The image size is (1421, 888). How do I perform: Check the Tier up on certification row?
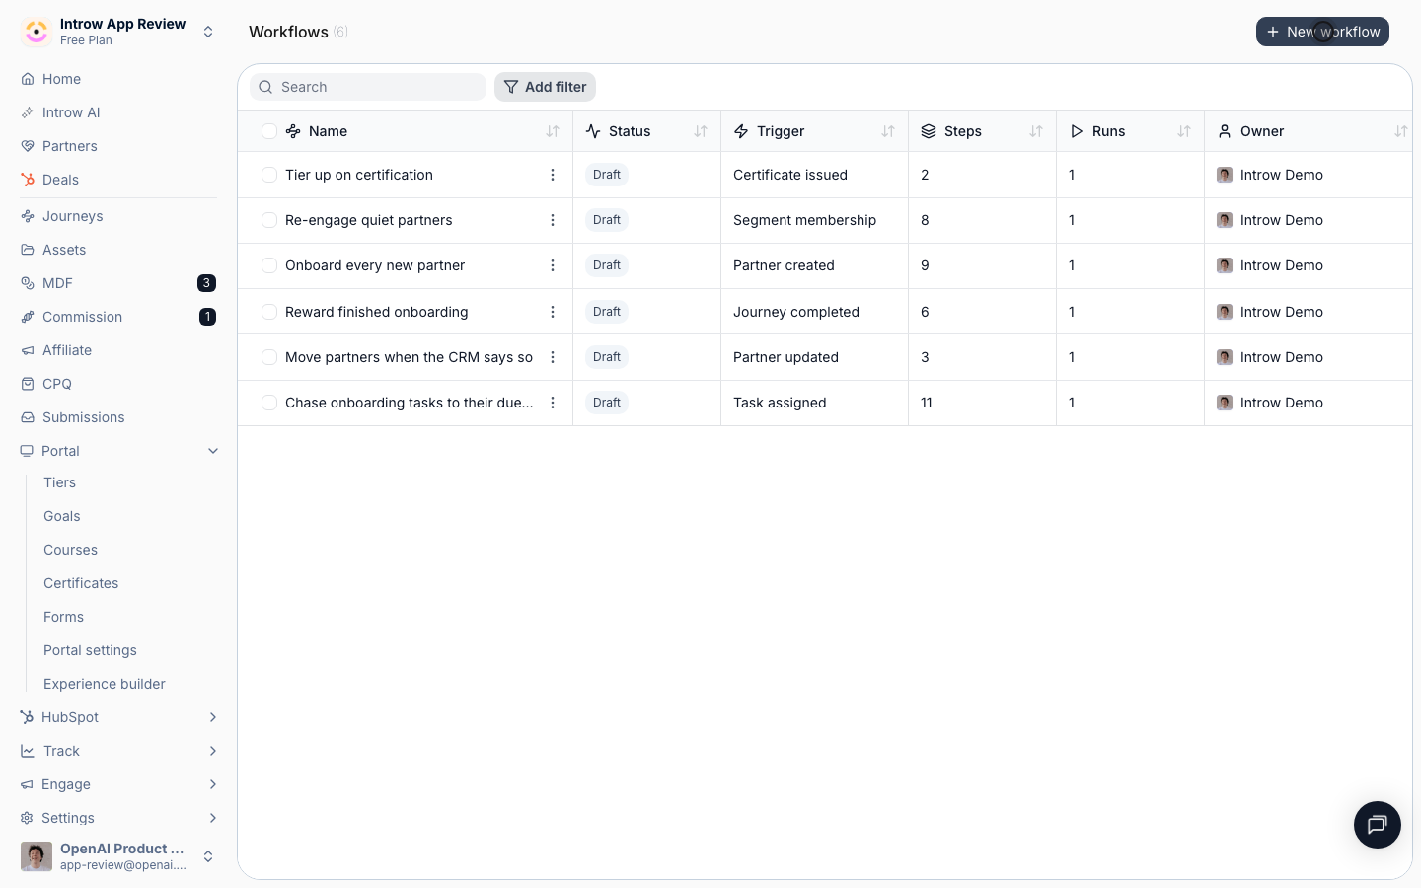tap(269, 175)
